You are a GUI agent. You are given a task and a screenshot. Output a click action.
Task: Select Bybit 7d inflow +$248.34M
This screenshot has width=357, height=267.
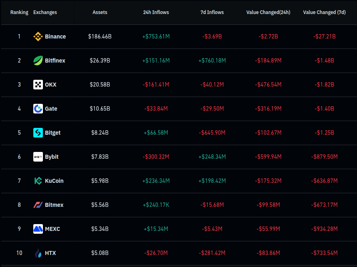[212, 157]
